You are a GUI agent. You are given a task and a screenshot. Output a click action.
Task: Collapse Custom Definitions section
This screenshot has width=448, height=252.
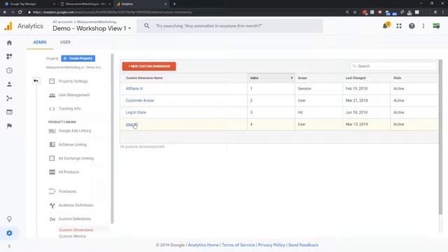click(74, 219)
